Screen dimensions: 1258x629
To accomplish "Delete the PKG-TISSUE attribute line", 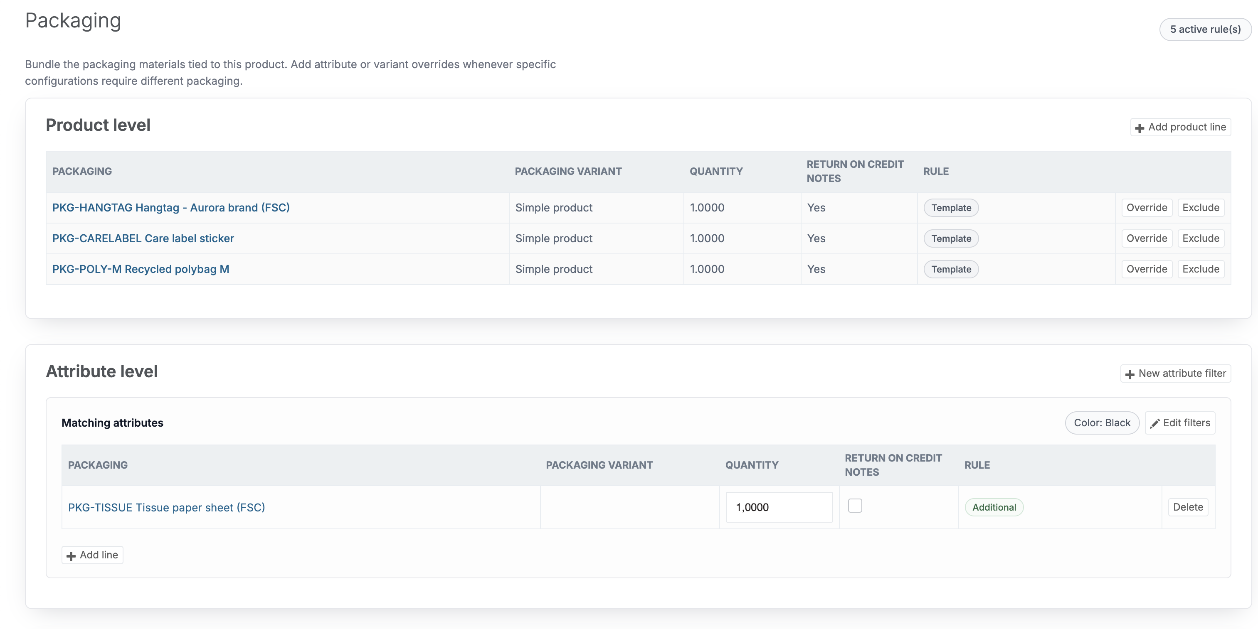I will coord(1188,507).
